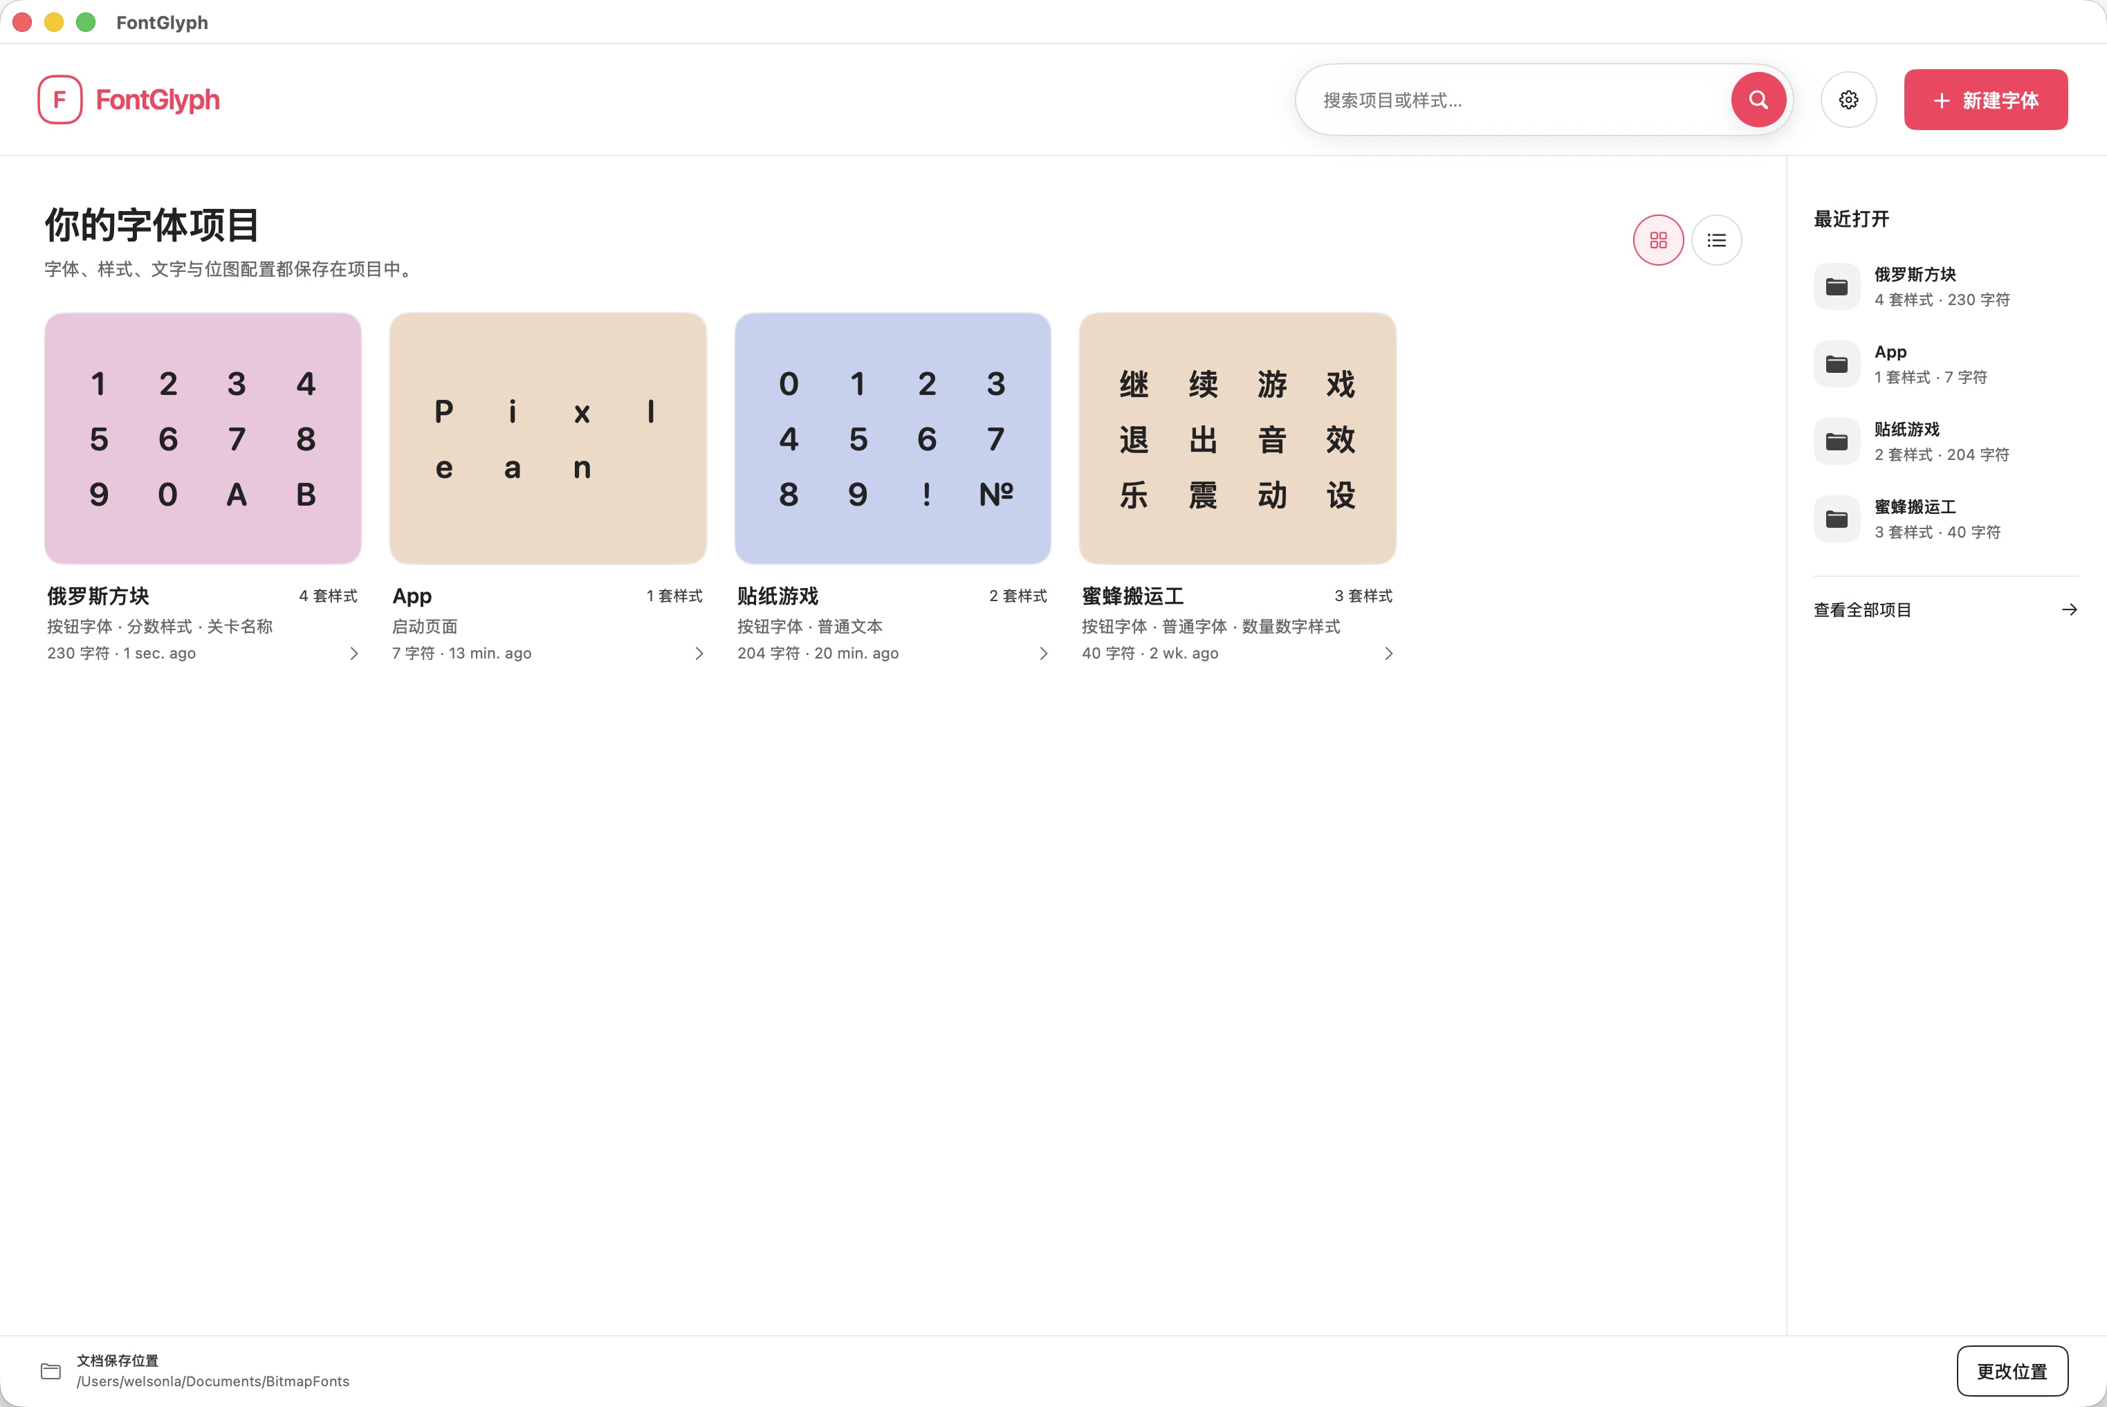2107x1407 pixels.
Task: Click the 230 字符 · 1 sec. ago text
Action: click(121, 653)
